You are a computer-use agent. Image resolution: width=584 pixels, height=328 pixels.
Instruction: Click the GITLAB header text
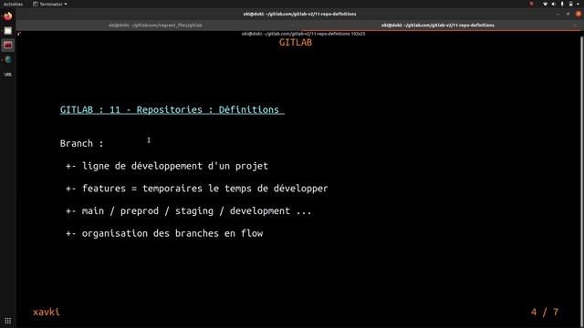pos(296,43)
